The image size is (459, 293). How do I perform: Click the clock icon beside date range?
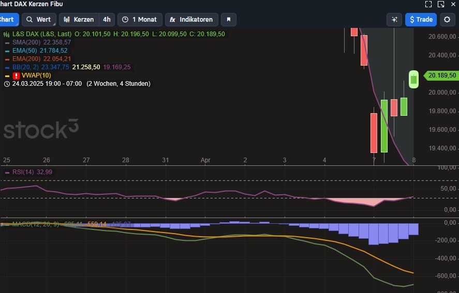coord(7,84)
